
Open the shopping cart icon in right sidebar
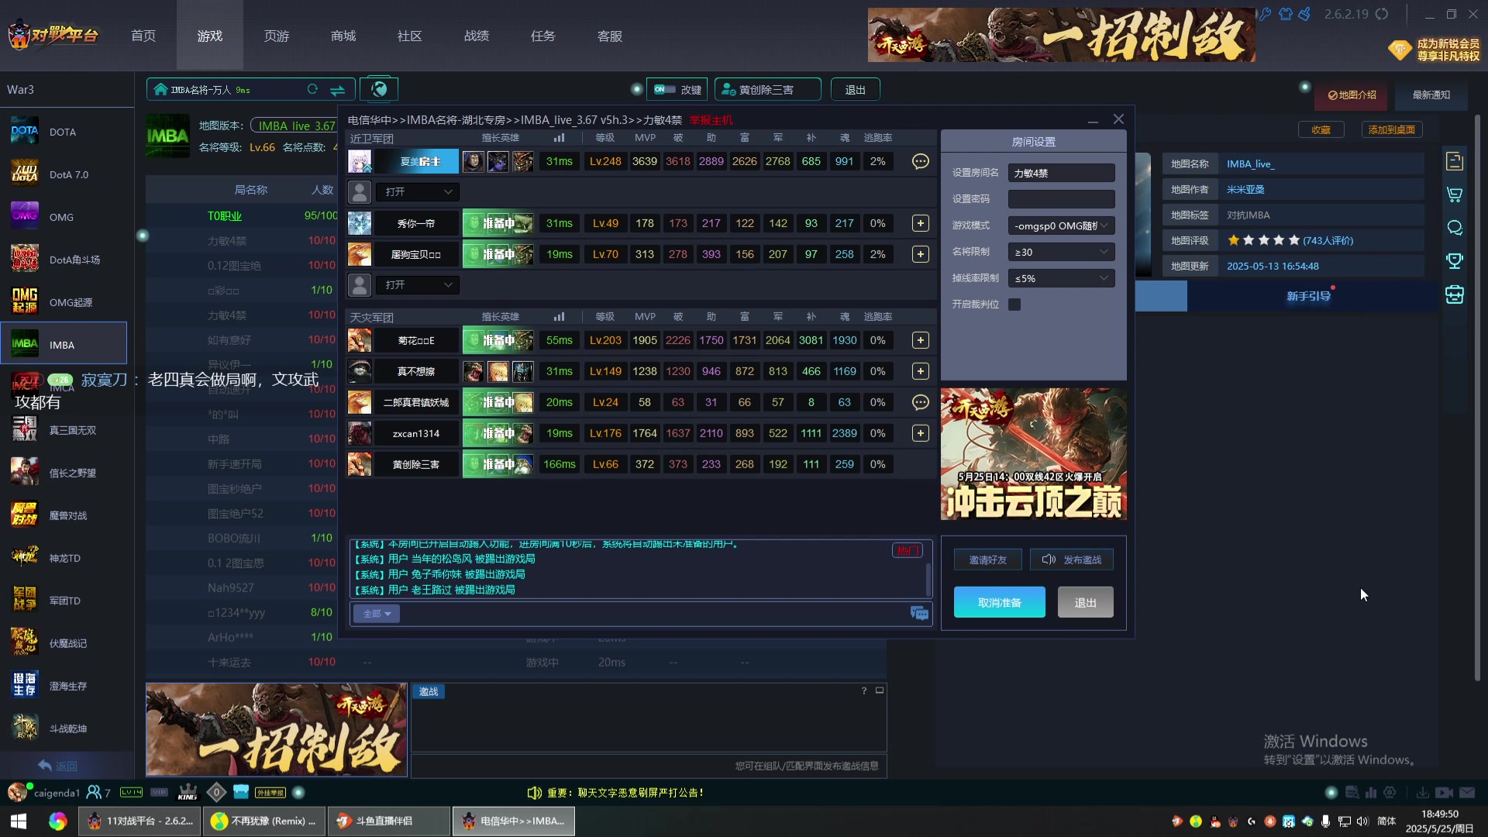1455,195
